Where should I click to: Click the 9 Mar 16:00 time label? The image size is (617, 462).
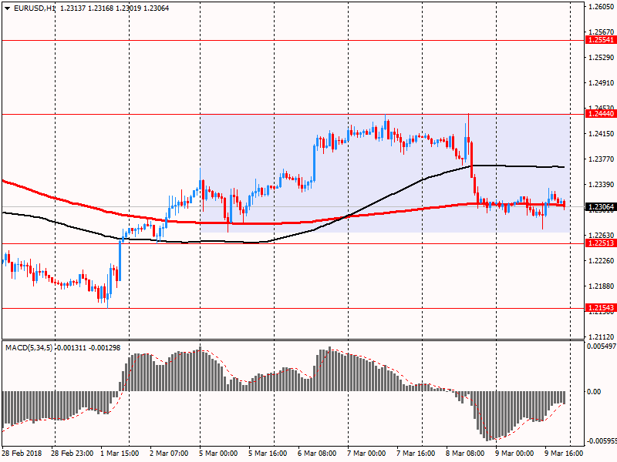click(x=564, y=453)
